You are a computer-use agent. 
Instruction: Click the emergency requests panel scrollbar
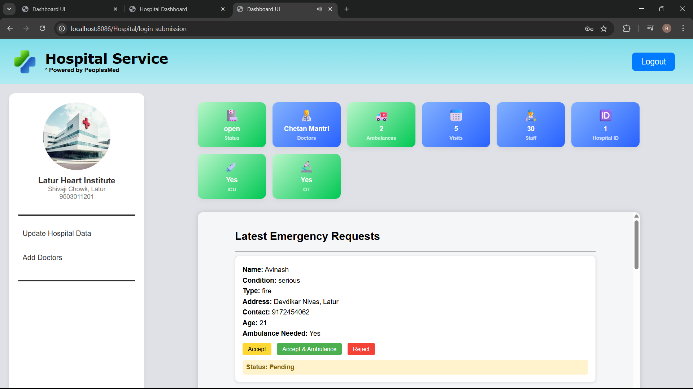coord(636,245)
